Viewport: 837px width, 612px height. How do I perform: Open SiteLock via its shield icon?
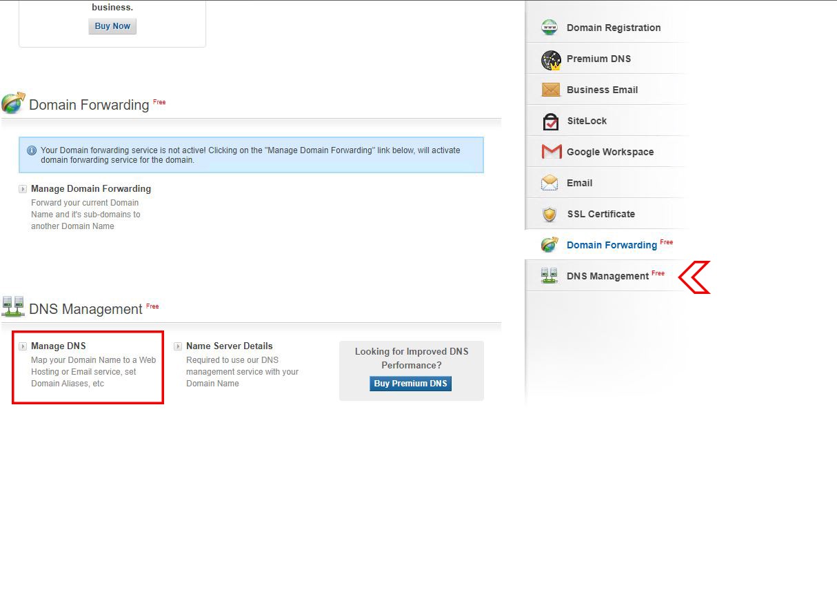[549, 120]
